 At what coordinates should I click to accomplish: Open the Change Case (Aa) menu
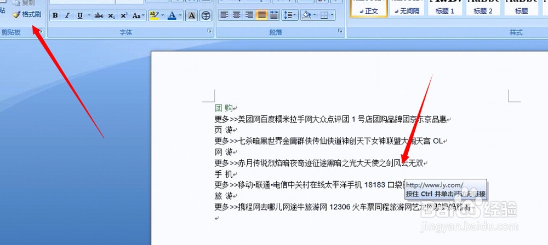point(138,15)
